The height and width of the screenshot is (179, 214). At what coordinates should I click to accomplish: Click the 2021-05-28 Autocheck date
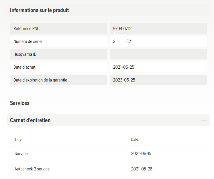click(x=142, y=169)
